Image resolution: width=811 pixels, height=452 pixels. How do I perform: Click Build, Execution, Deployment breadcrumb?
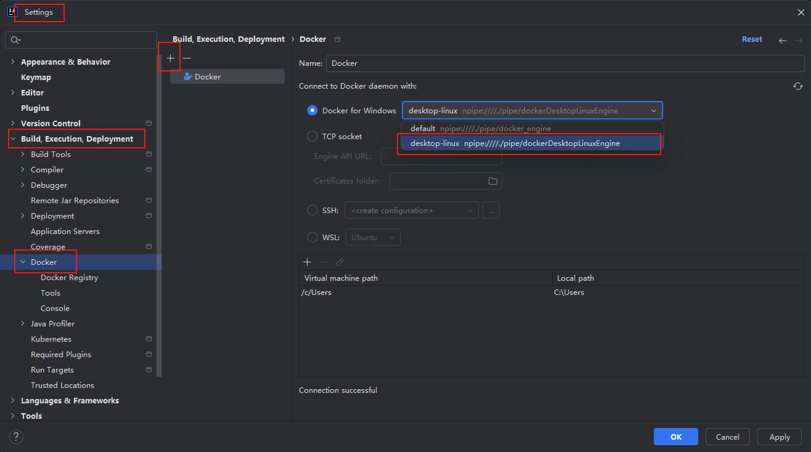pos(229,39)
